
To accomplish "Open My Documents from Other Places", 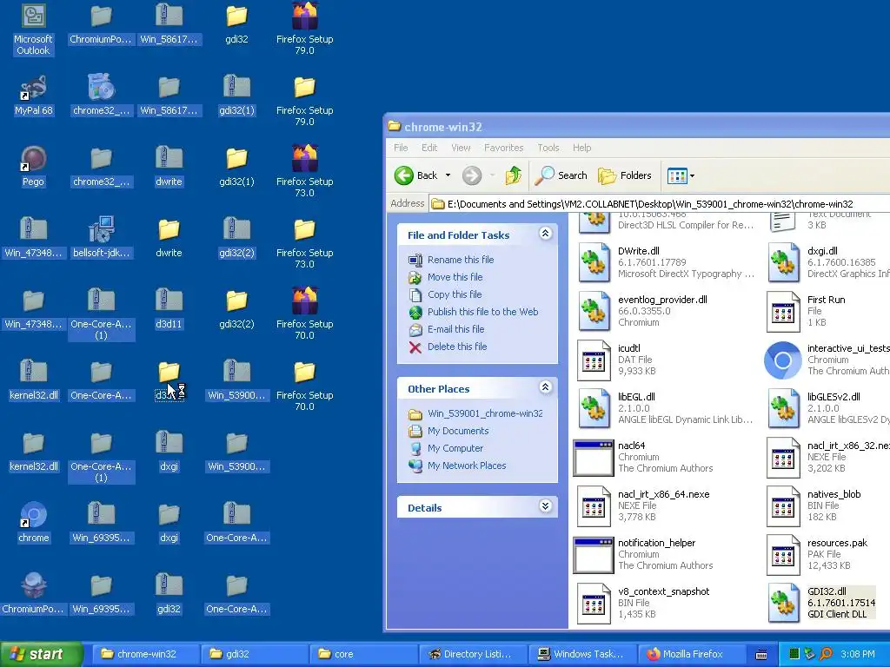I will pyautogui.click(x=458, y=431).
